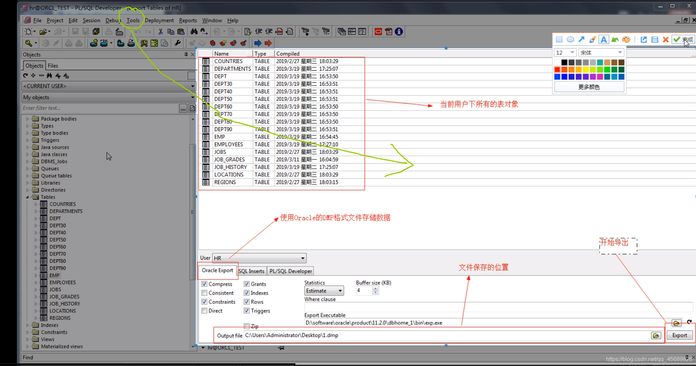Click the scissors Cut icon
The height and width of the screenshot is (366, 696).
tap(160, 31)
